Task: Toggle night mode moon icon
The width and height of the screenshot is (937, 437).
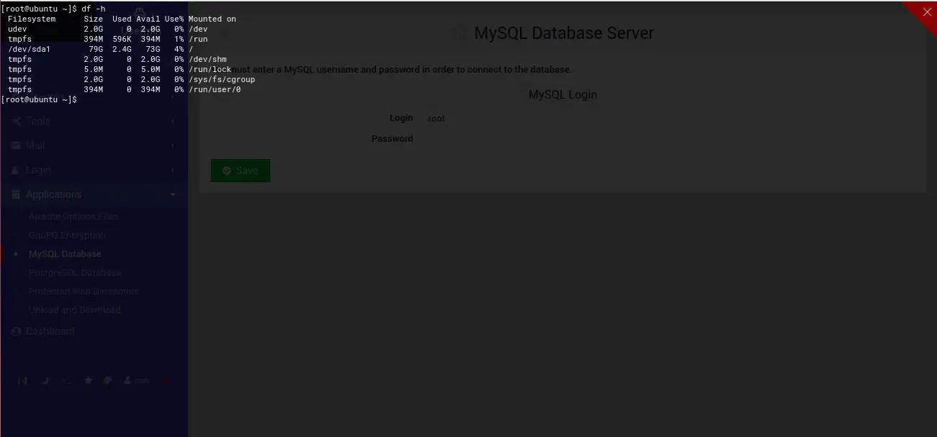Action: [x=45, y=381]
